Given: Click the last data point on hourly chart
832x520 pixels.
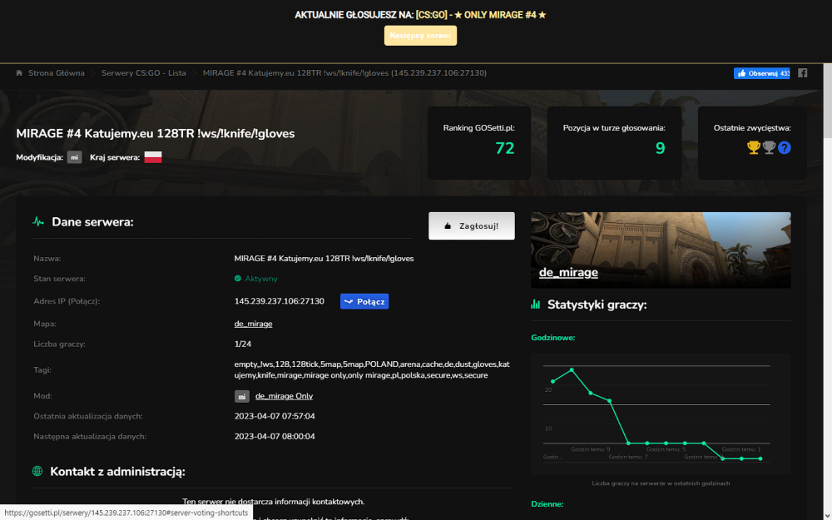Looking at the screenshot, I should [x=760, y=459].
